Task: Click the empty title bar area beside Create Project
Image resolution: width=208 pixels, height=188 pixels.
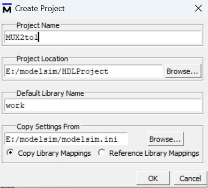Action: pyautogui.click(x=128, y=8)
